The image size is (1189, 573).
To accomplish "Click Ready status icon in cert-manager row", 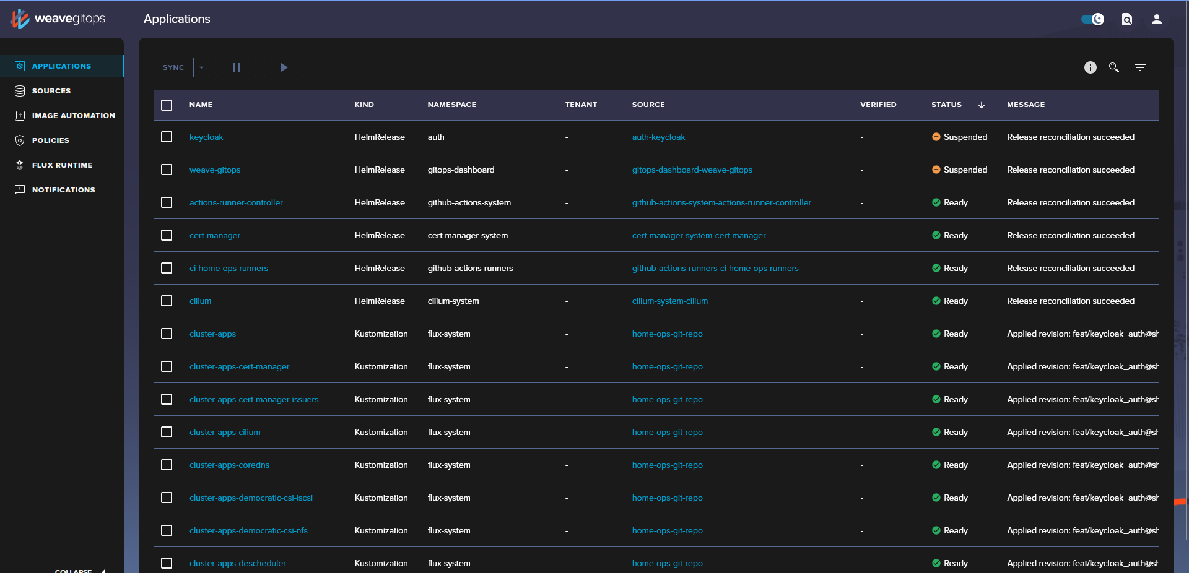I will [936, 235].
